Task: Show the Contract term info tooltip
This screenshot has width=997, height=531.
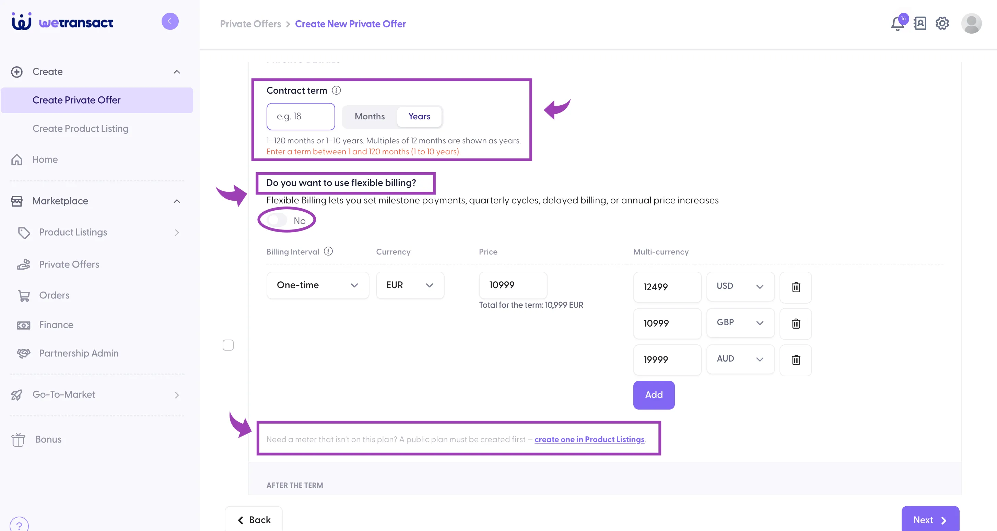Action: pyautogui.click(x=336, y=90)
